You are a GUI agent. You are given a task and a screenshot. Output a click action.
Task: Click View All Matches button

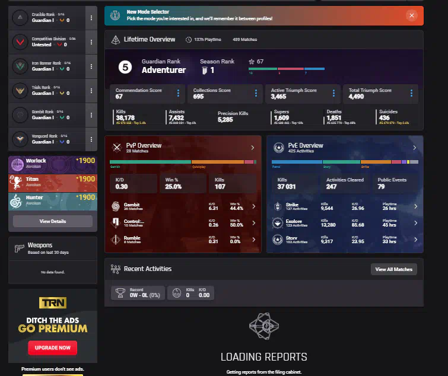(x=394, y=269)
